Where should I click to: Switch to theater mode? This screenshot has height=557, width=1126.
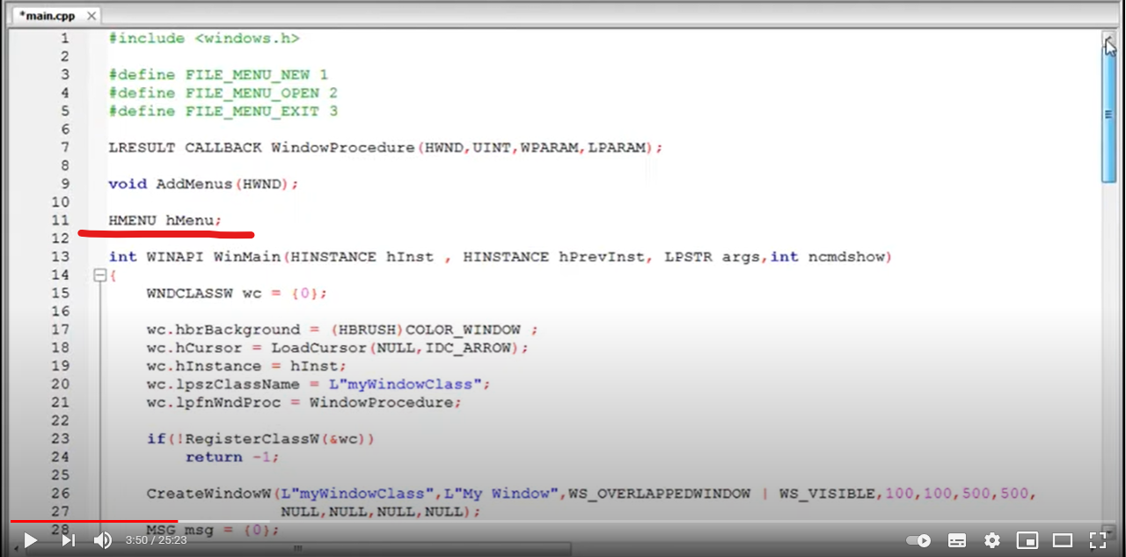click(x=1062, y=540)
